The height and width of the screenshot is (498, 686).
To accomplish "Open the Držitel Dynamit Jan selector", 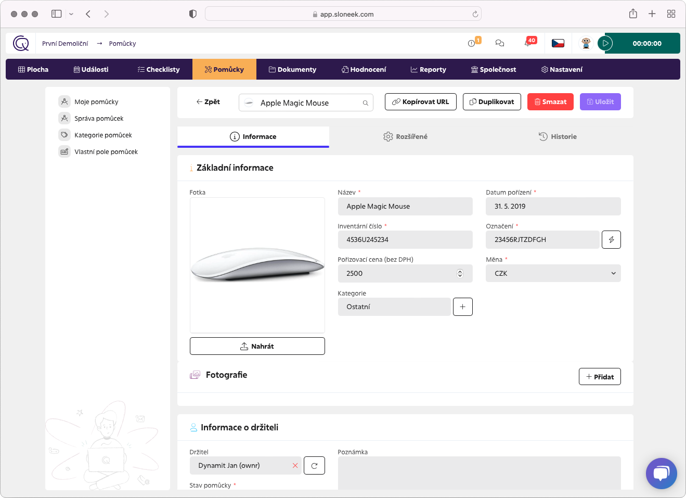I will (245, 465).
